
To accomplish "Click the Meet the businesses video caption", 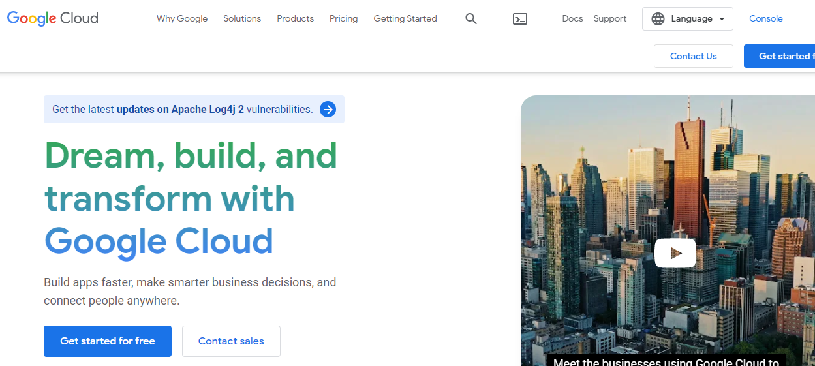I will (666, 361).
